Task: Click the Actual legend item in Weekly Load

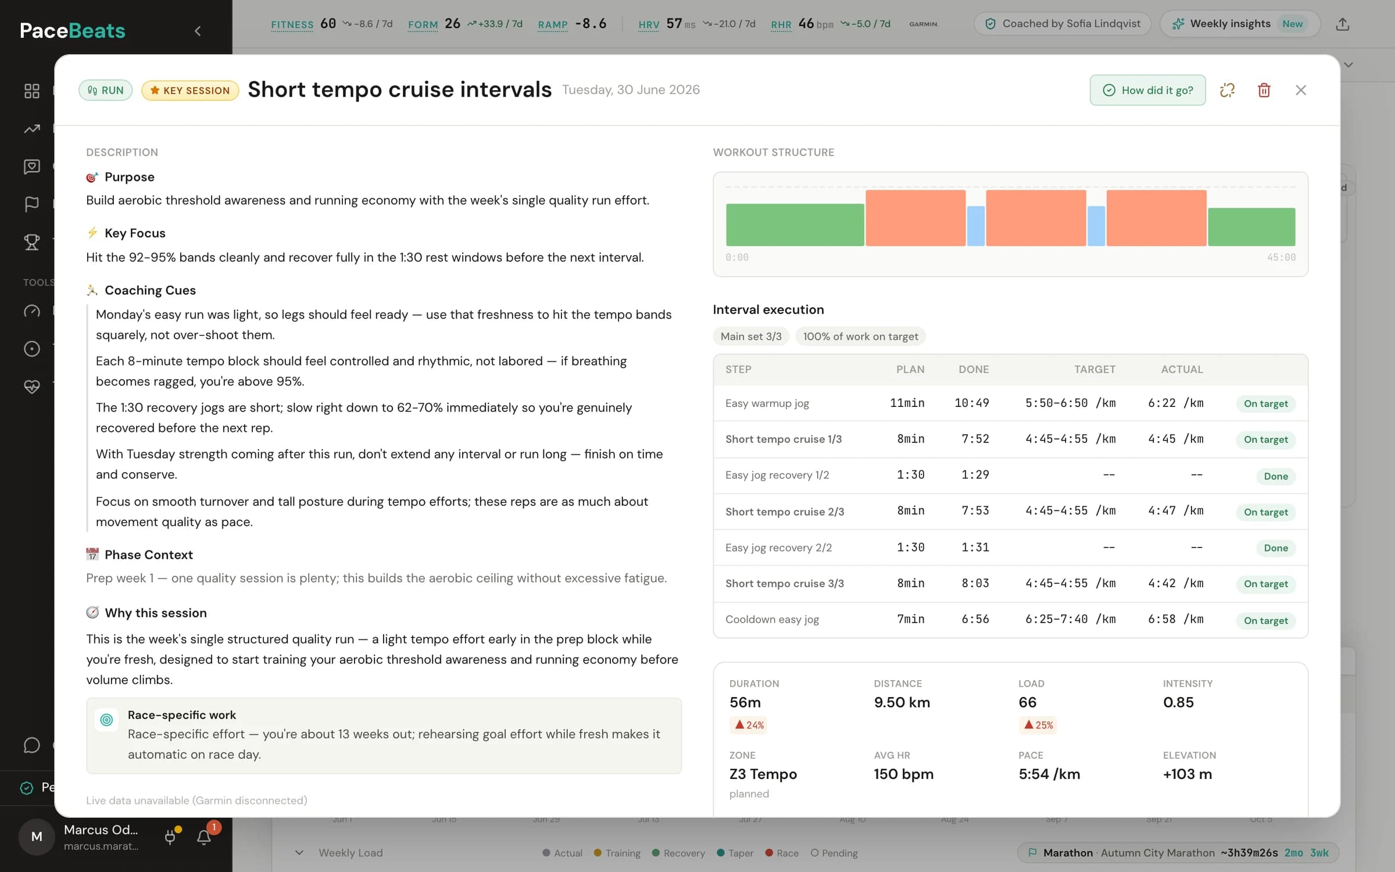Action: (562, 853)
